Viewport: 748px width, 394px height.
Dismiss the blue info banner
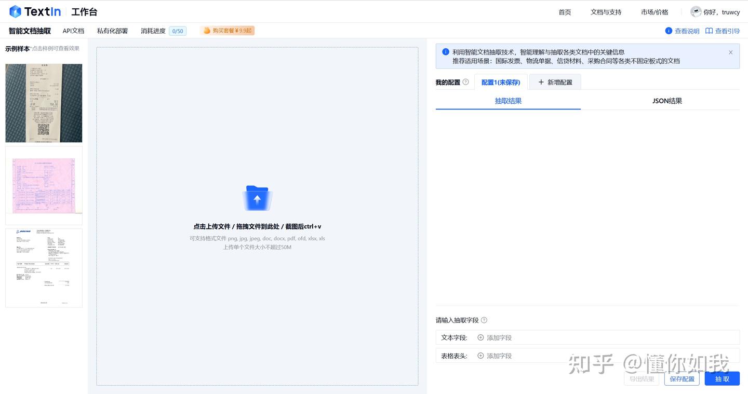730,52
